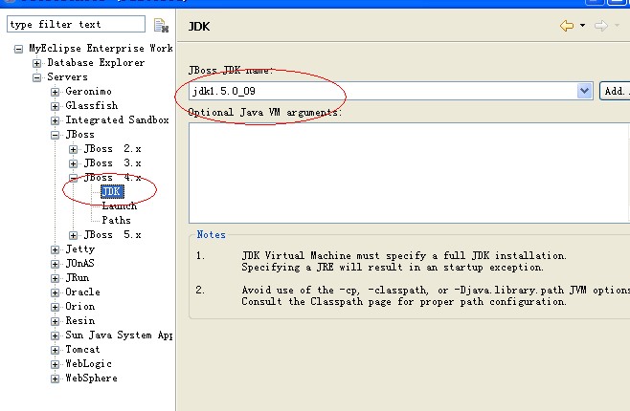
Task: Open the back history dropdown arrow
Action: click(582, 26)
